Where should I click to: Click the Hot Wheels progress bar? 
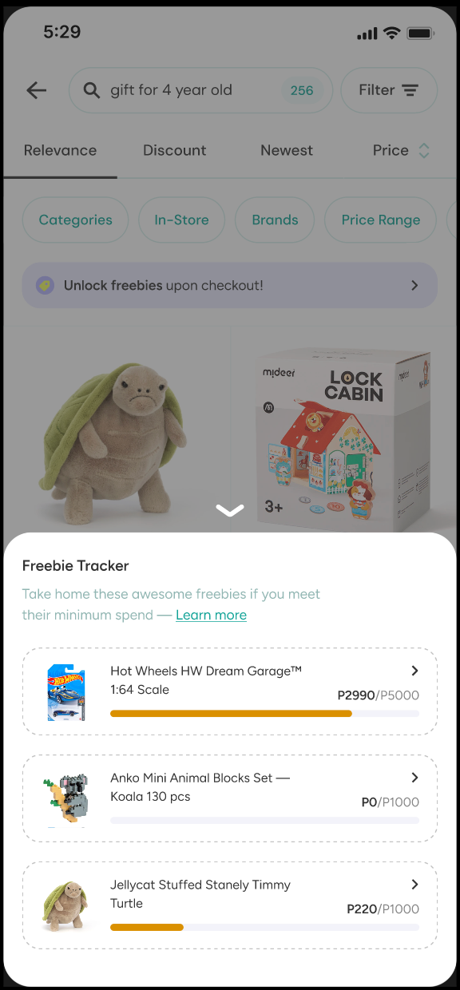click(x=264, y=713)
